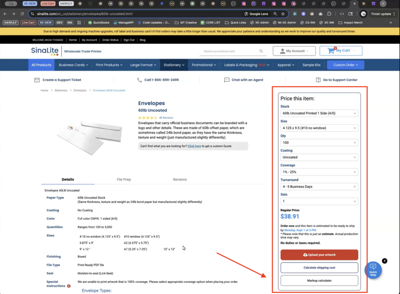This screenshot has height=294, width=400.
Task: Dismiss Quick Help with the X button
Action: click(x=385, y=260)
